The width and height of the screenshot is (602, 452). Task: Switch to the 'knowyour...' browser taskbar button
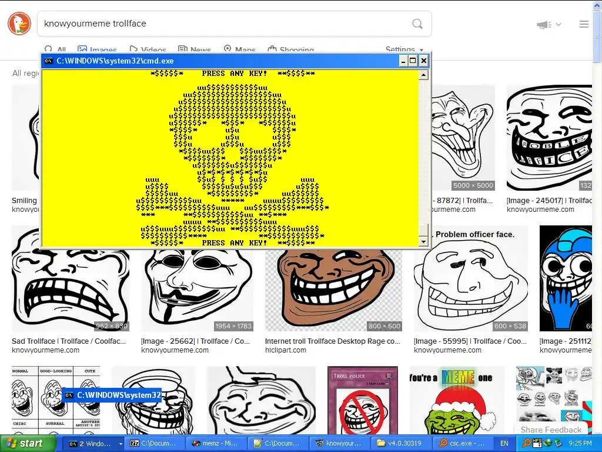(x=340, y=444)
